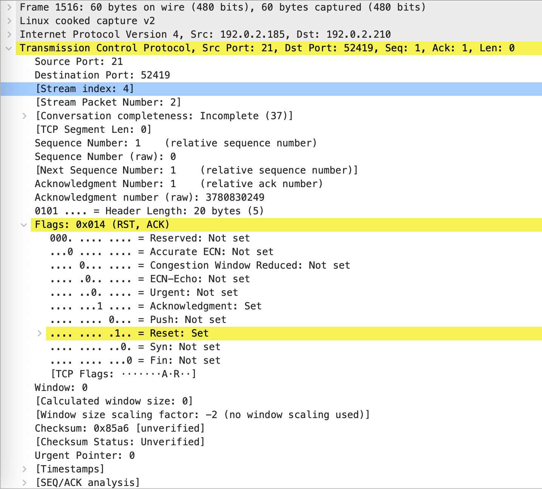Select the Acknowledgment: Set flag line
The height and width of the screenshot is (489, 542).
pos(156,306)
